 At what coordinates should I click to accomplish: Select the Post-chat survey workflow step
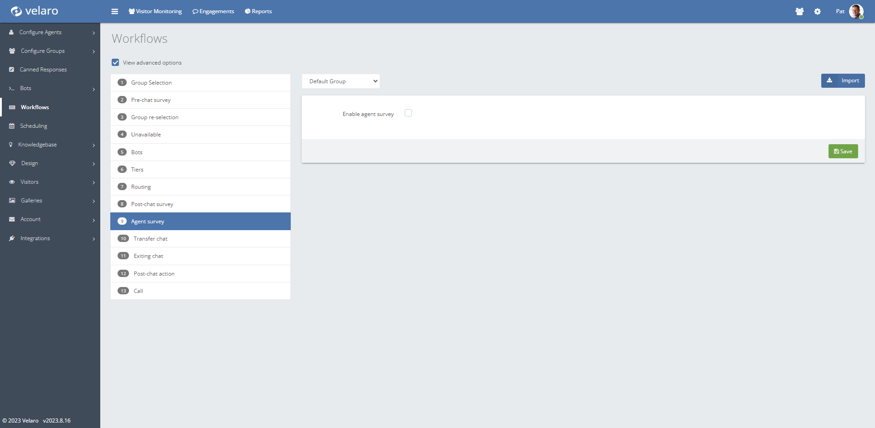152,204
